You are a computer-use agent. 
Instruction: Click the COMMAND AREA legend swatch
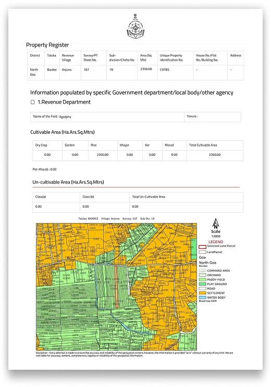202,270
